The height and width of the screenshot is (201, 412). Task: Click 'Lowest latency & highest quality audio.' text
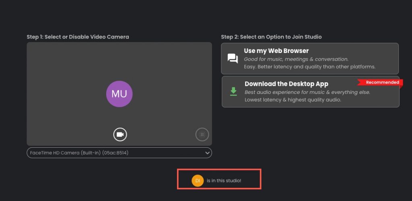coord(293,100)
